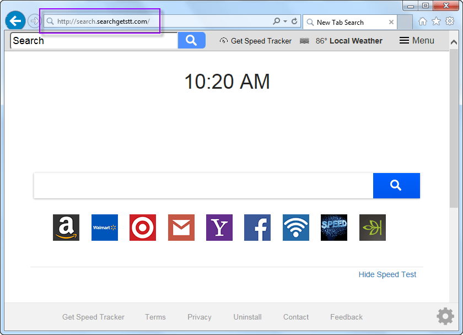Open the Wi-Fi signal shortcut tile
Viewport: 463px width, 335px height.
(296, 228)
